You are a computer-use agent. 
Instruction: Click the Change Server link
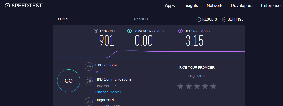pyautogui.click(x=108, y=92)
